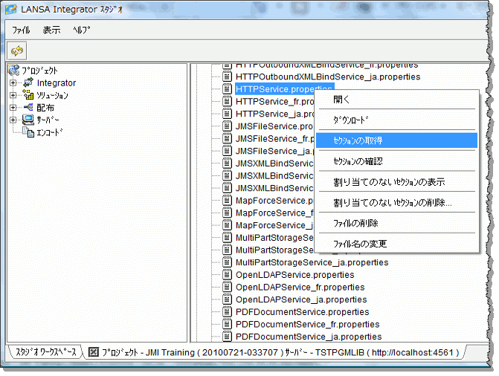
Task: Click file icon of HTTPService_ja row
Action: pyautogui.click(x=227, y=114)
